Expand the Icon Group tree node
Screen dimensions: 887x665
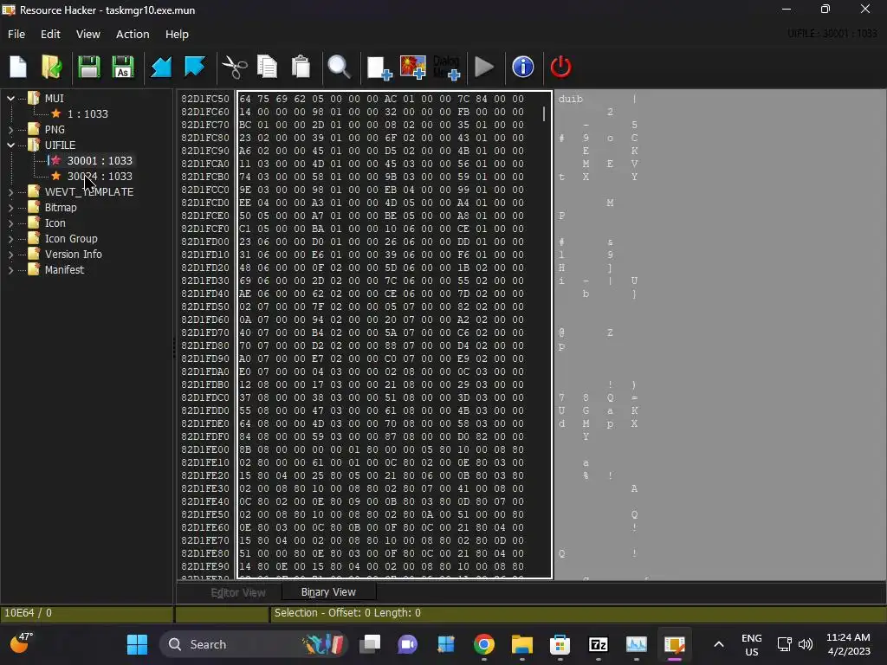[x=10, y=239]
